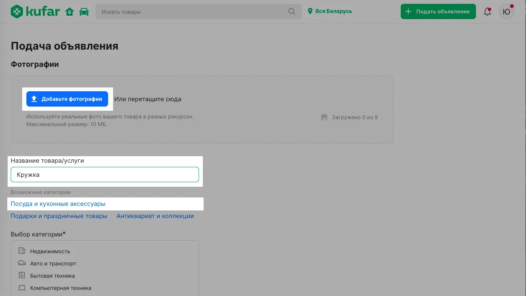This screenshot has height=296, width=526.
Task: Select Подарки и праздничные товары link
Action: click(59, 216)
